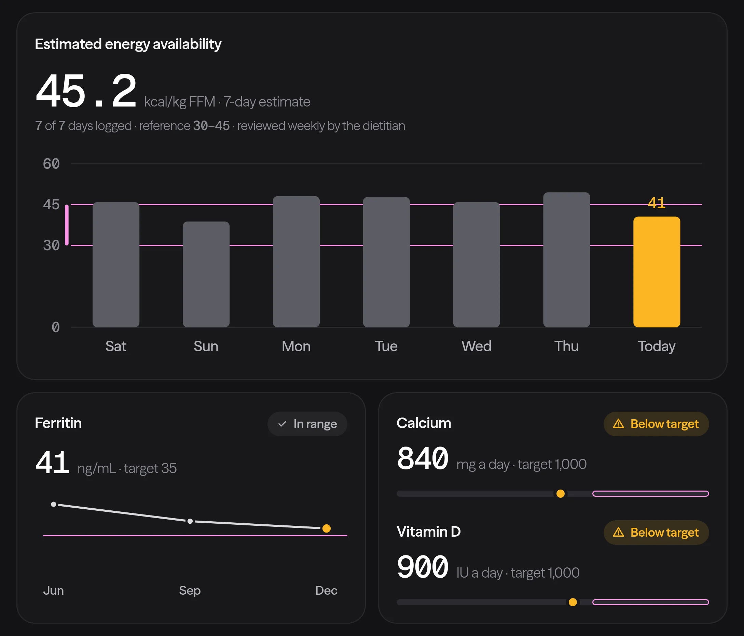The image size is (744, 636).
Task: Click the 45.2 energy availability value
Action: (86, 90)
